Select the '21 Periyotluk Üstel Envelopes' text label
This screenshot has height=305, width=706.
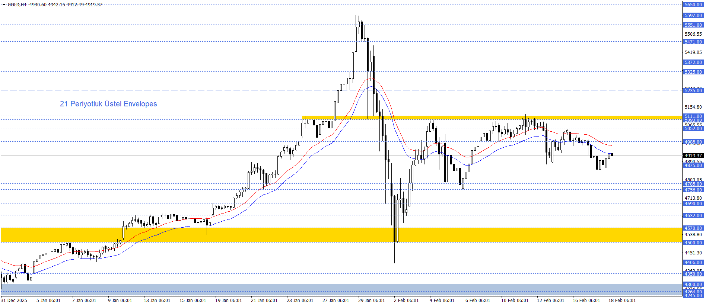pos(108,104)
